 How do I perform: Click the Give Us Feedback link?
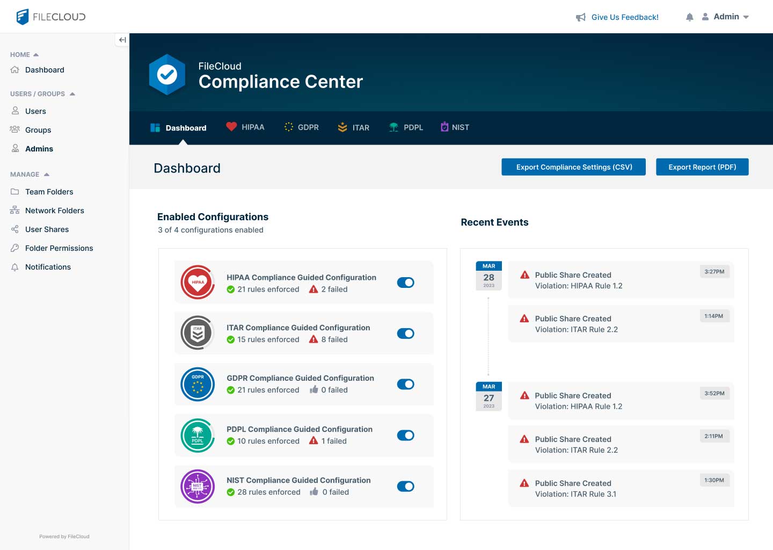624,17
